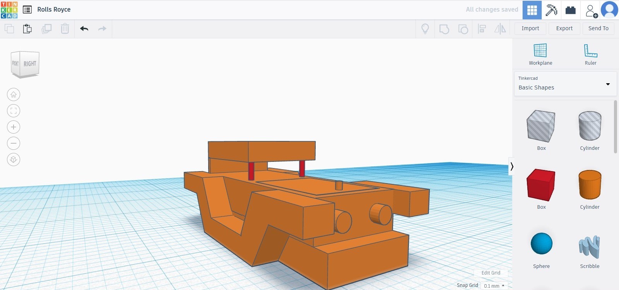Paste using the clipboard icon
The width and height of the screenshot is (619, 290).
click(27, 29)
